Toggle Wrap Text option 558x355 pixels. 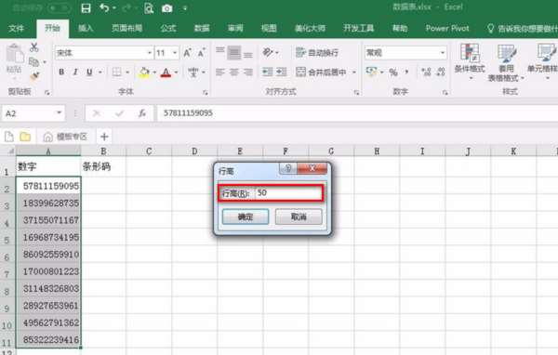[x=317, y=53]
